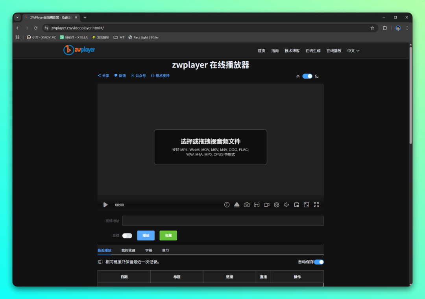The width and height of the screenshot is (425, 299).
Task: Click the blue 播放 button
Action: click(146, 235)
